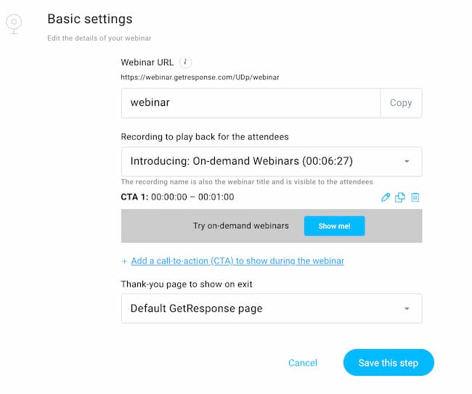The image size is (472, 394).
Task: Focus the webinar URL text field
Action: tap(251, 103)
